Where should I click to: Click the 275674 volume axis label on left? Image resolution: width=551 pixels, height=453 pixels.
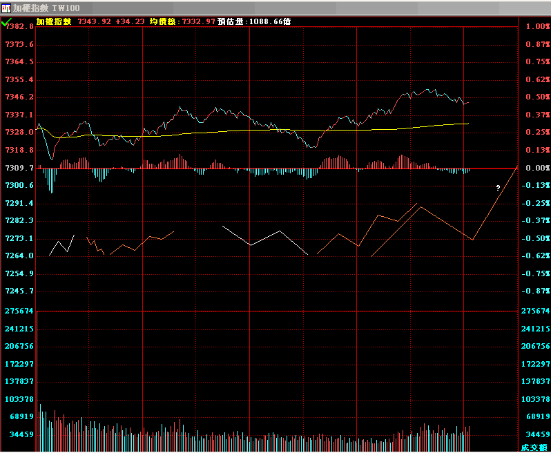tap(19, 311)
